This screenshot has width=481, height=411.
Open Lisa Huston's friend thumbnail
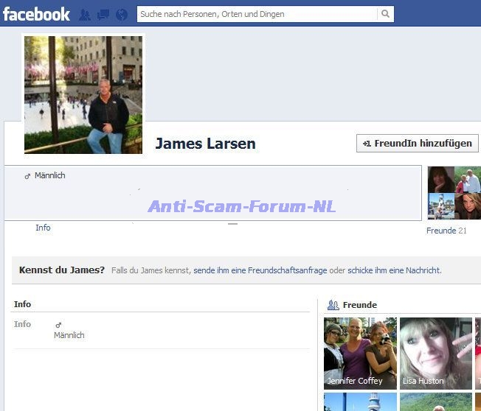click(435, 353)
